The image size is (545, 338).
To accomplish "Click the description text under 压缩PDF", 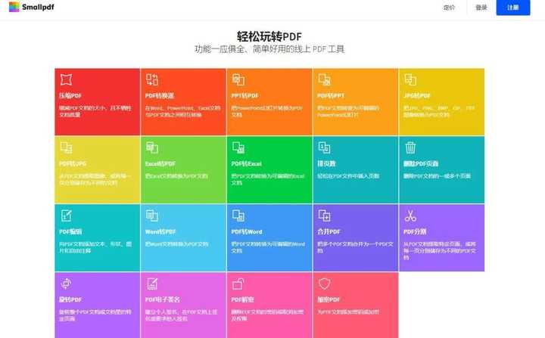I will click(95, 111).
